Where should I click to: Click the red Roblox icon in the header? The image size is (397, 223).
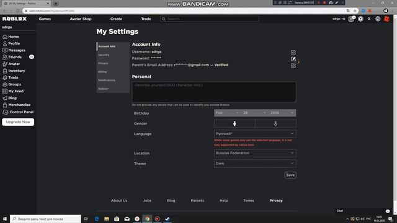click(387, 19)
